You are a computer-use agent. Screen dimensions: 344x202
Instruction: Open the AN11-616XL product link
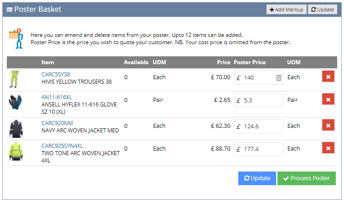56,97
